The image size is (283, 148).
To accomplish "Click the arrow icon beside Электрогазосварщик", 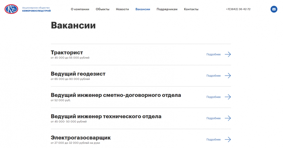I will [228, 140].
